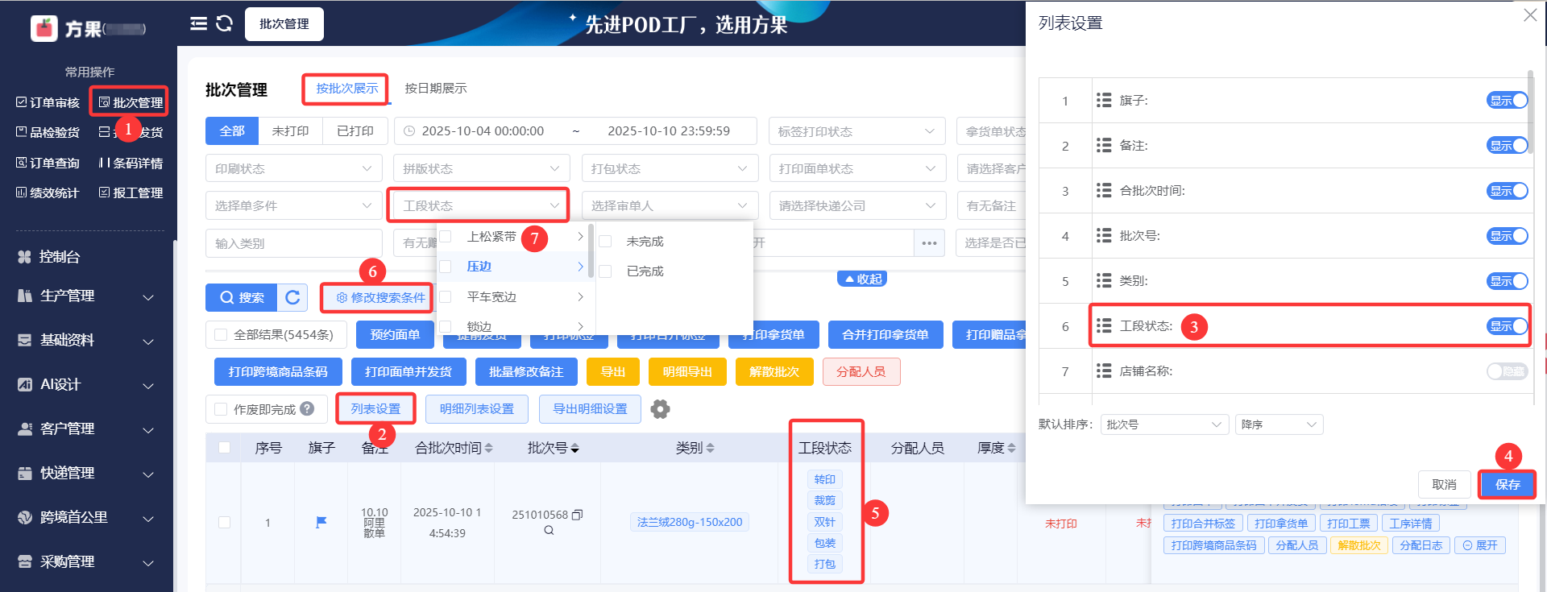Click the help icon next to 作废即完成
1547x592 pixels.
coord(307,409)
